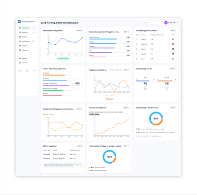The height and width of the screenshot is (195, 197).
Task: Click the Analytics orange badge count
Action: (x=33, y=33)
